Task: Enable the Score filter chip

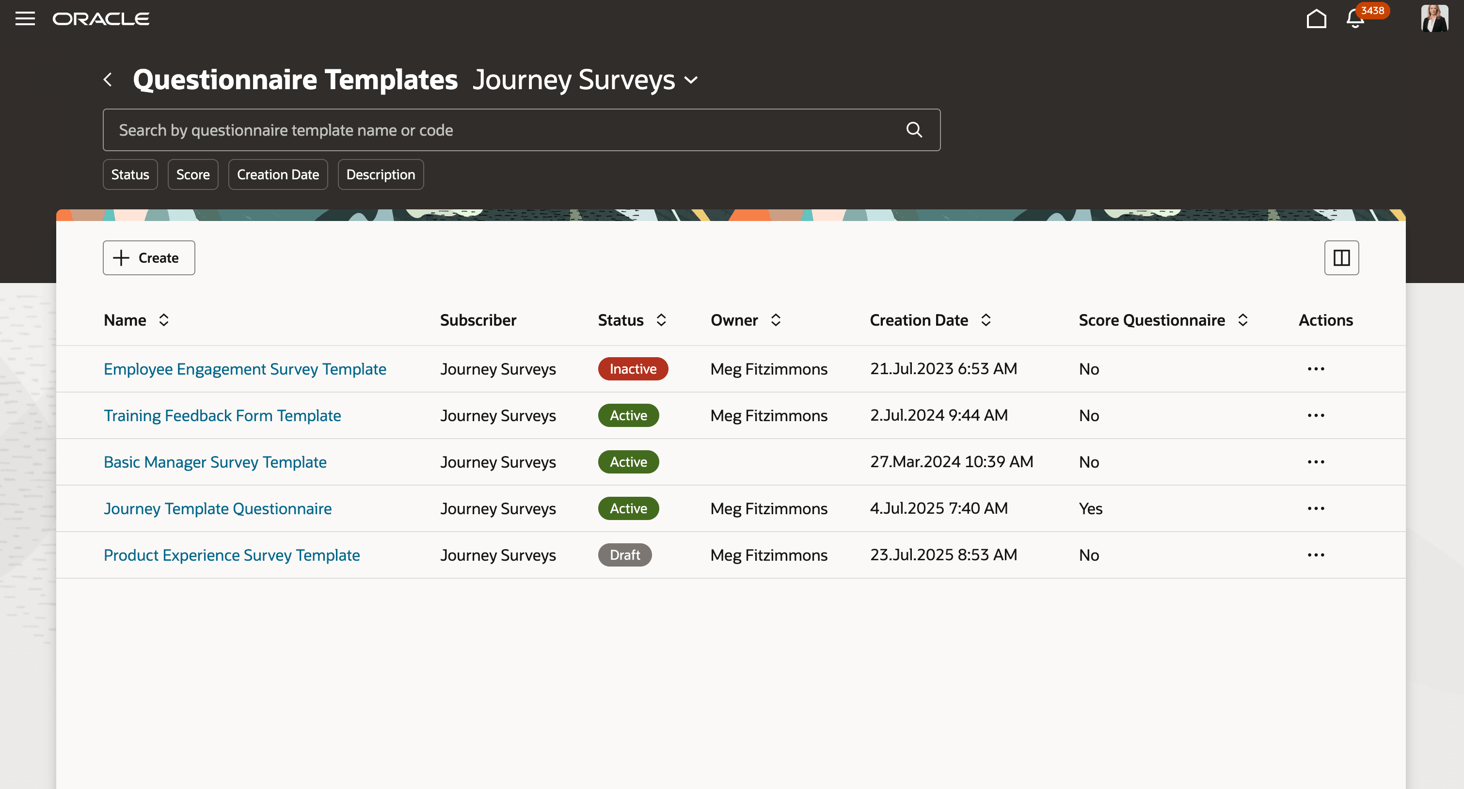Action: pos(192,174)
